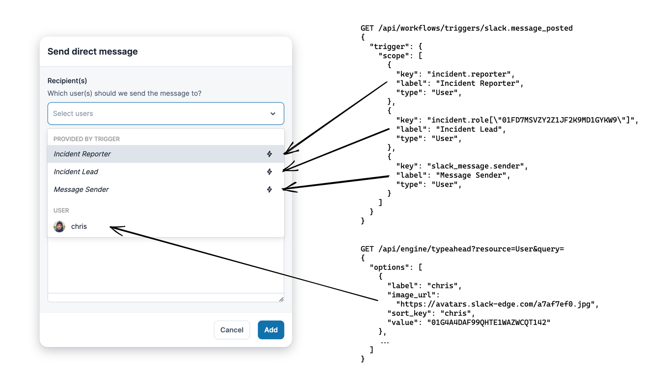This screenshot has width=658, height=385.
Task: Open the Select users combo box
Action: 158,114
